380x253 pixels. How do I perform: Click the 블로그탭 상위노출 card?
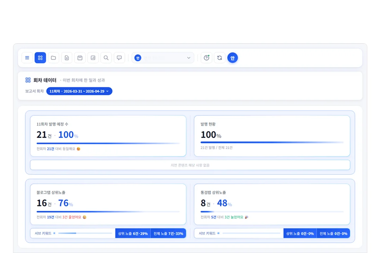coord(108,205)
